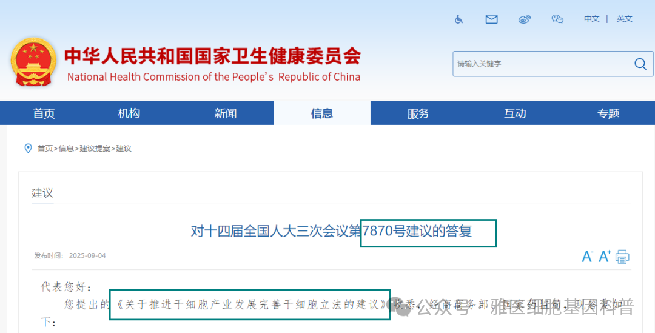Open the 服务 navigation menu item
Image resolution: width=655 pixels, height=333 pixels.
point(418,113)
